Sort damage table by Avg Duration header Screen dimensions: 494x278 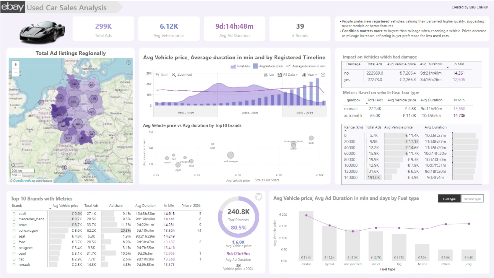431,64
